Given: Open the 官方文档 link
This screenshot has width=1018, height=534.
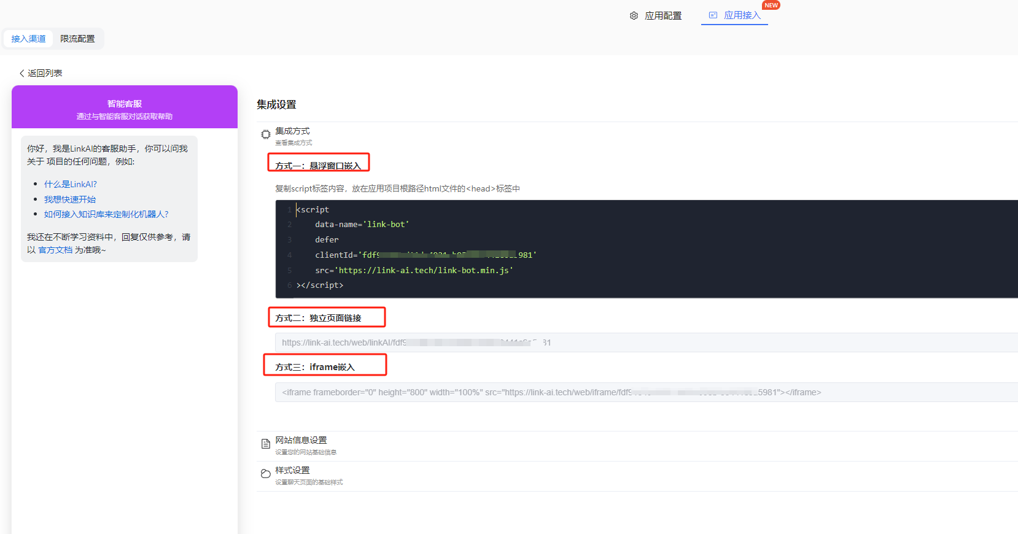Looking at the screenshot, I should tap(55, 250).
